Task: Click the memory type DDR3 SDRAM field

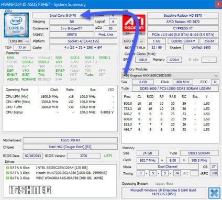Action: point(199,153)
